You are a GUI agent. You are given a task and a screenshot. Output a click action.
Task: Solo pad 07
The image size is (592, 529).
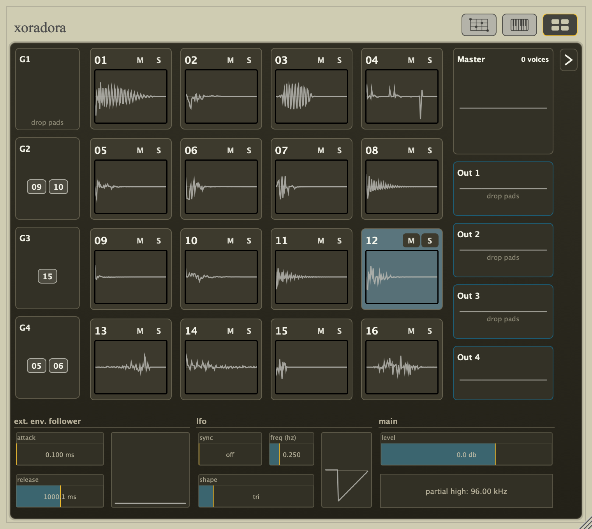coord(339,151)
